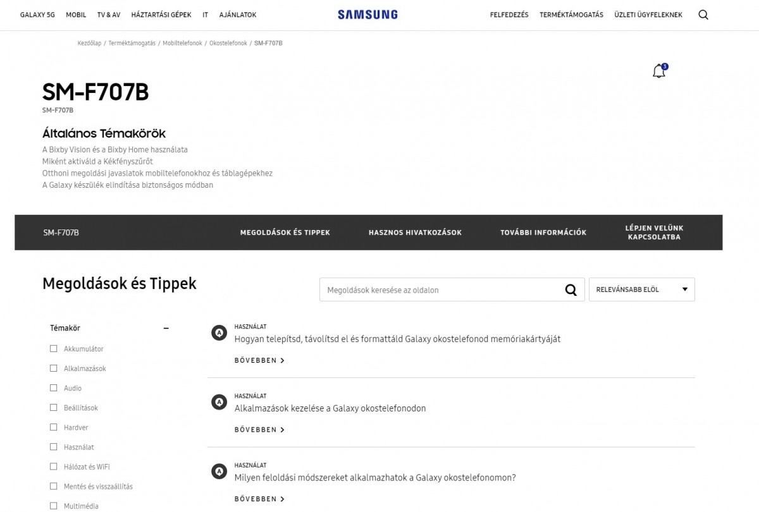Click the icon beside memory card article

click(x=219, y=332)
